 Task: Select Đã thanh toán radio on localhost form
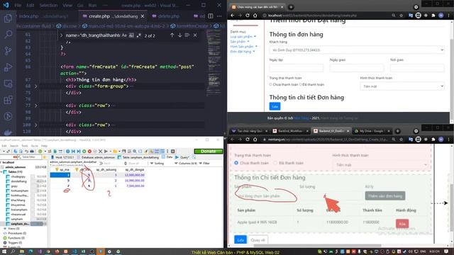click(300, 84)
